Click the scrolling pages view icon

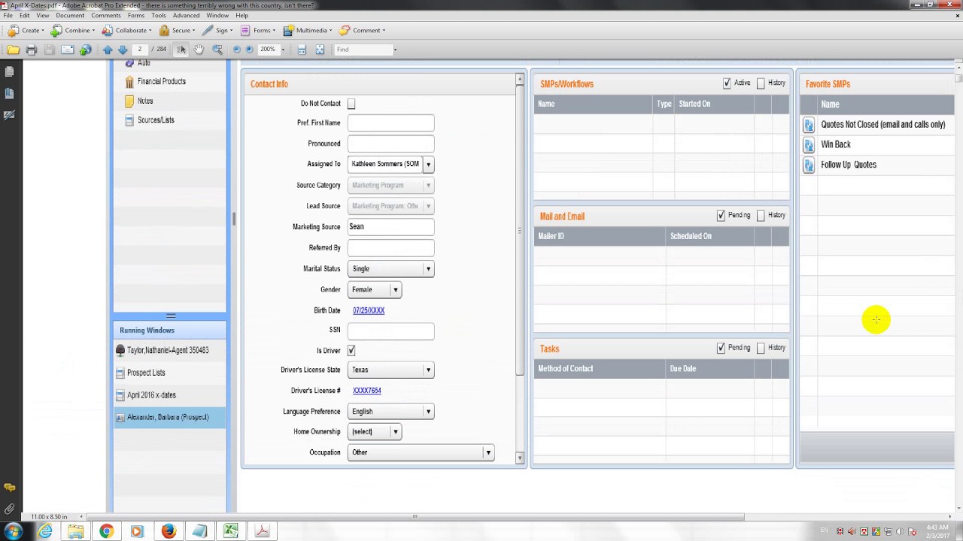point(302,50)
